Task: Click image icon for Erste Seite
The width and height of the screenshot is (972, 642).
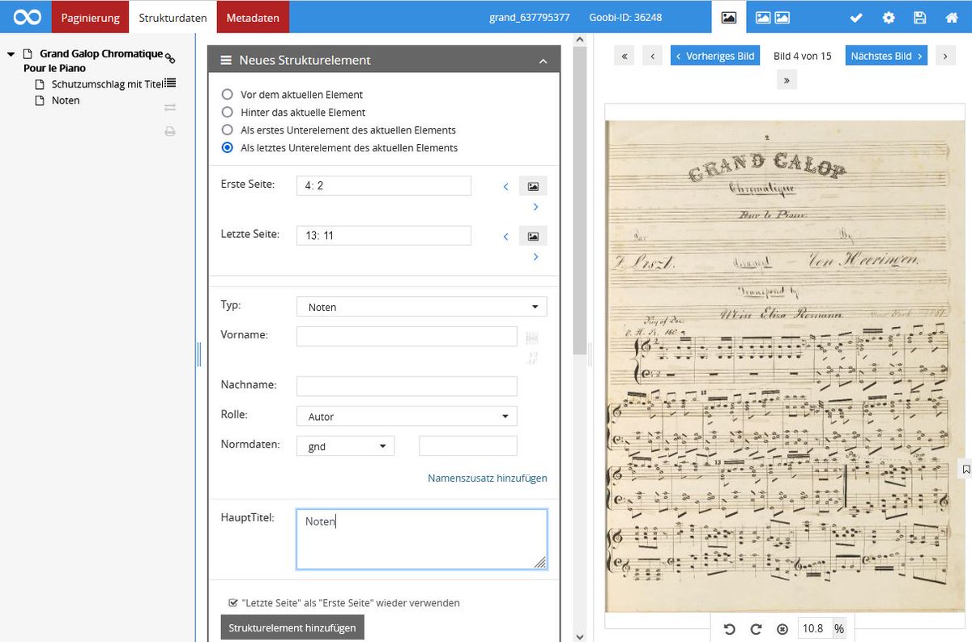Action: 533,186
